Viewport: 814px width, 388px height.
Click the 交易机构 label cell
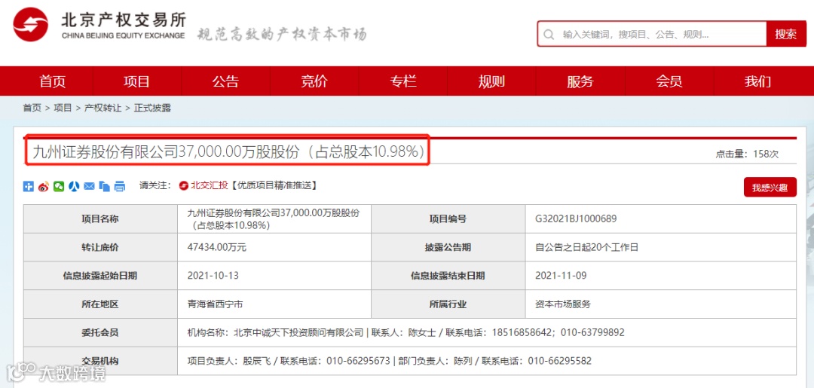click(x=100, y=361)
